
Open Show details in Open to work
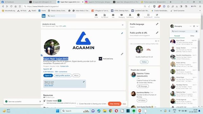(x=49, y=85)
